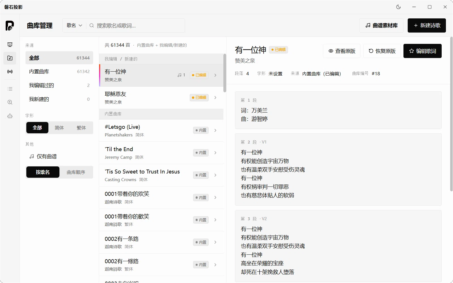453x283 pixels.
Task: Open the 歌名 search type dropdown
Action: [74, 25]
